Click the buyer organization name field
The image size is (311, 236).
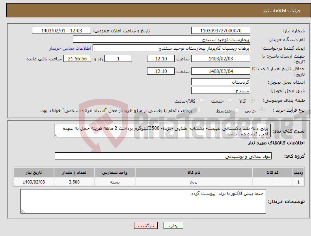point(162,39)
